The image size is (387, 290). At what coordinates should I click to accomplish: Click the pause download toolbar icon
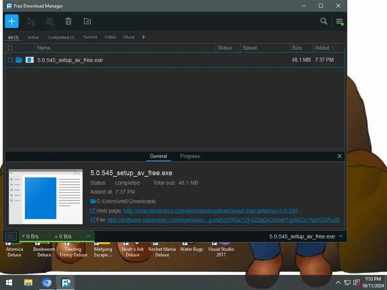pos(50,22)
